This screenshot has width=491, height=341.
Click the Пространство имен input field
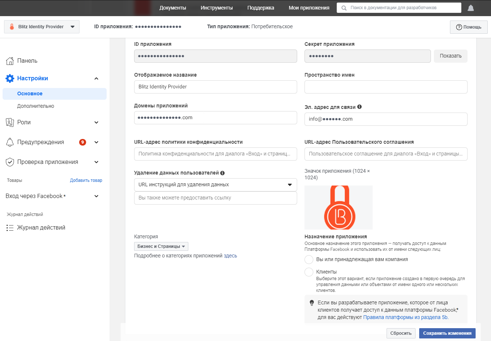click(385, 87)
